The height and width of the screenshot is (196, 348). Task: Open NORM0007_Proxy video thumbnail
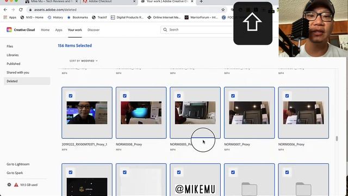250,113
